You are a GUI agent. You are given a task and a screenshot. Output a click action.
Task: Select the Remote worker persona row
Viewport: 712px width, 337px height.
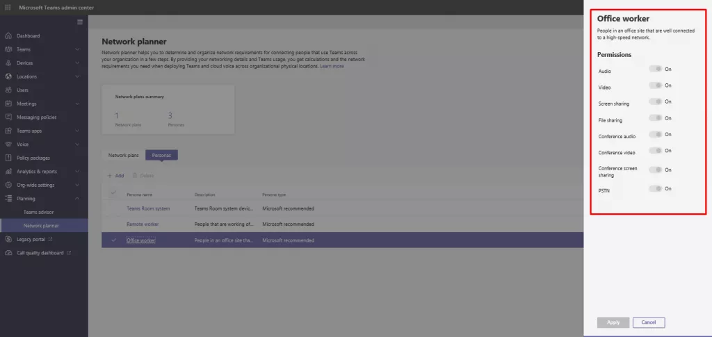click(x=143, y=224)
